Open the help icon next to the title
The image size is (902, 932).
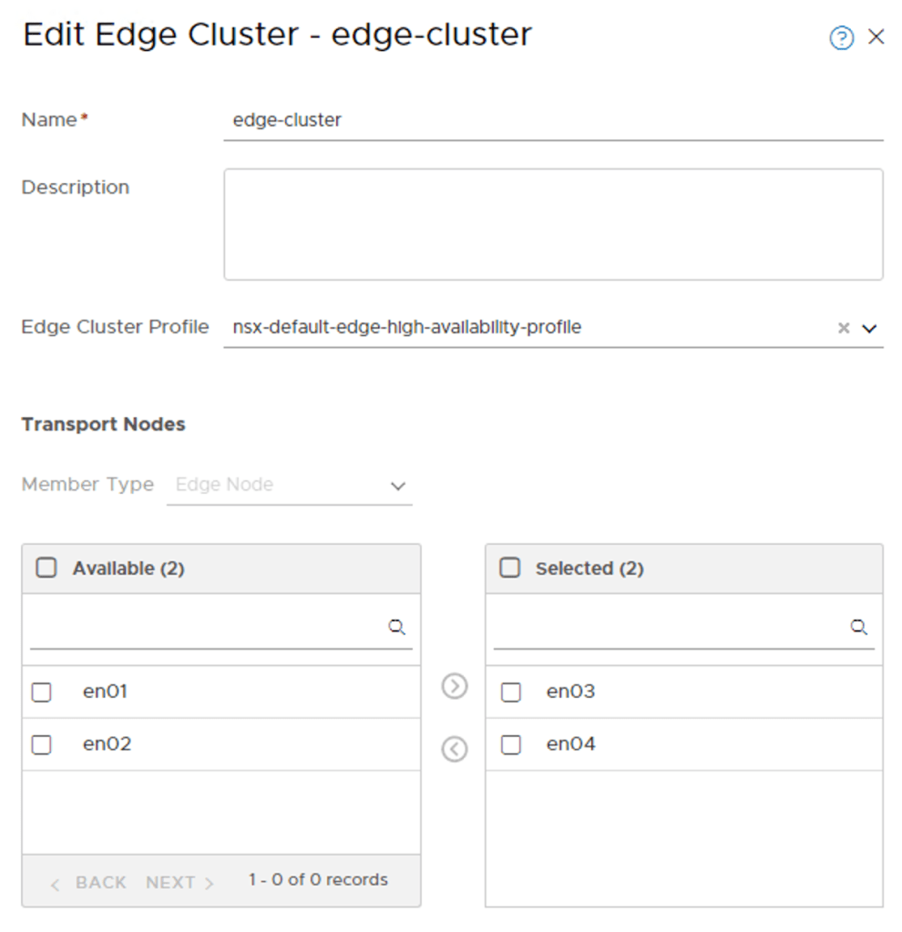pos(840,36)
